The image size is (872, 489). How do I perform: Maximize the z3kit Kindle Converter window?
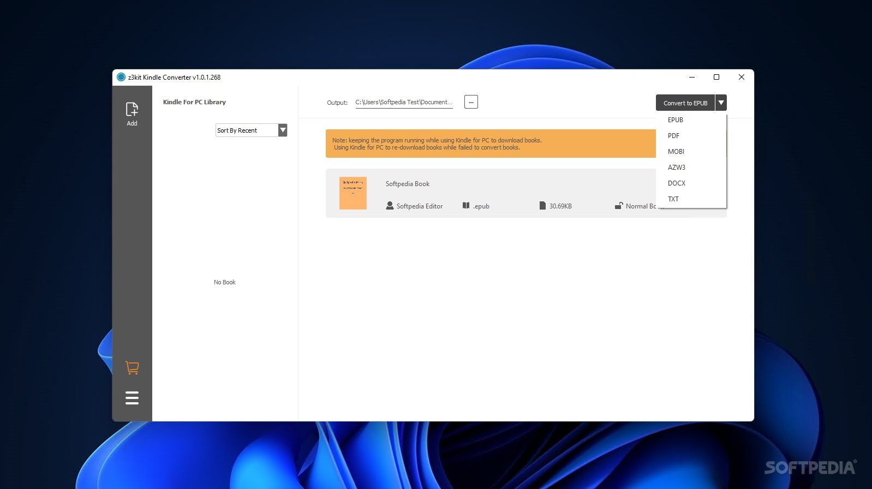[716, 77]
